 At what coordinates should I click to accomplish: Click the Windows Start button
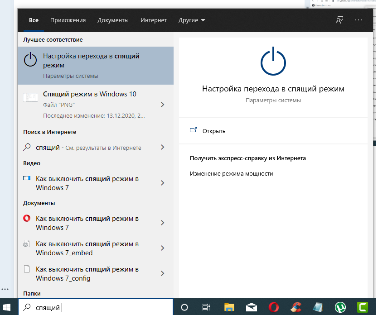pyautogui.click(x=7, y=307)
